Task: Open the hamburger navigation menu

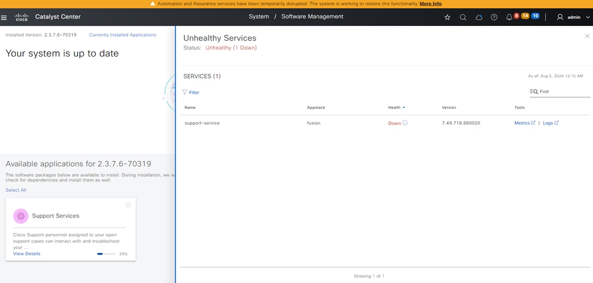Action: pyautogui.click(x=4, y=17)
